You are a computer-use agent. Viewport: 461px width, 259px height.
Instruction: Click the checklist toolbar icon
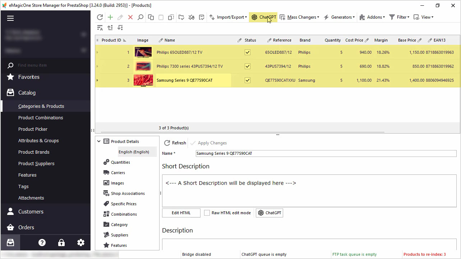(202, 17)
